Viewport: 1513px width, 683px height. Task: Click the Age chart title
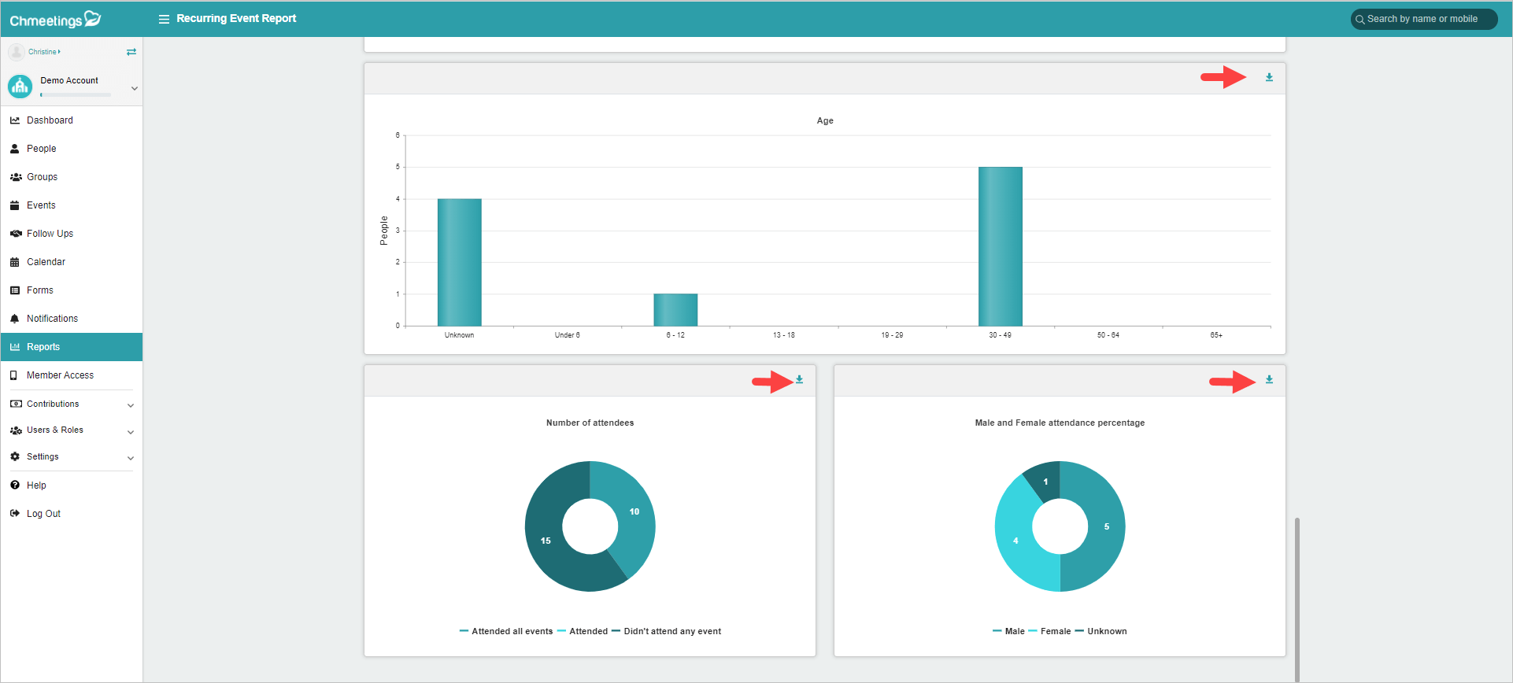tap(825, 120)
